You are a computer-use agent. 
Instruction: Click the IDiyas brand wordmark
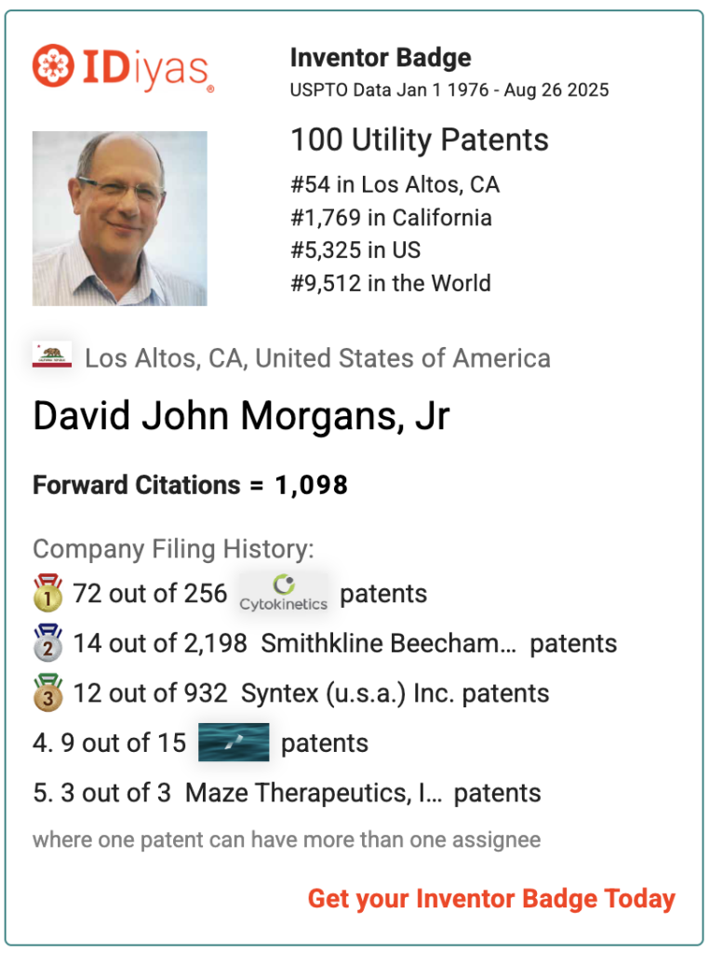(147, 68)
